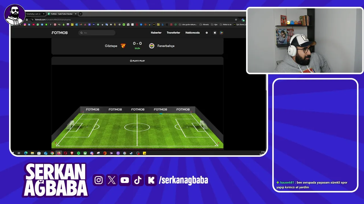Bookmark this page with the star icon
This screenshot has height=204, width=364.
(x=236, y=20)
